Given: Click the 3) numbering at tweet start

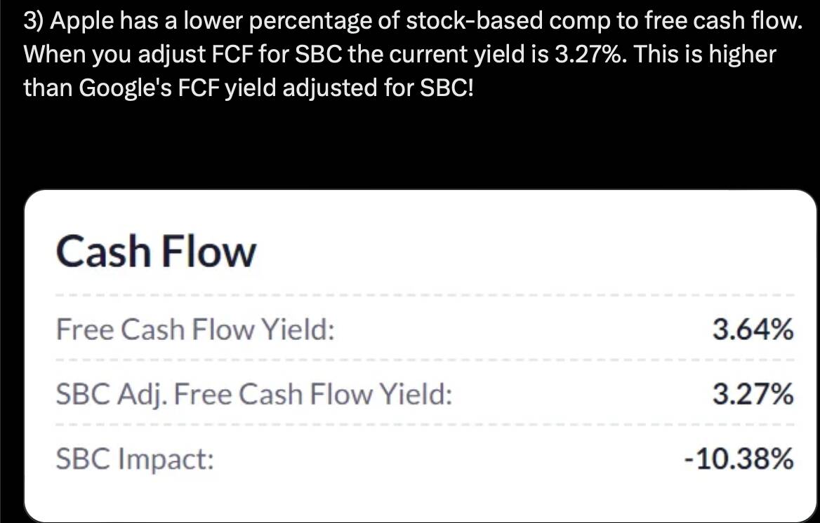Looking at the screenshot, I should tap(35, 22).
